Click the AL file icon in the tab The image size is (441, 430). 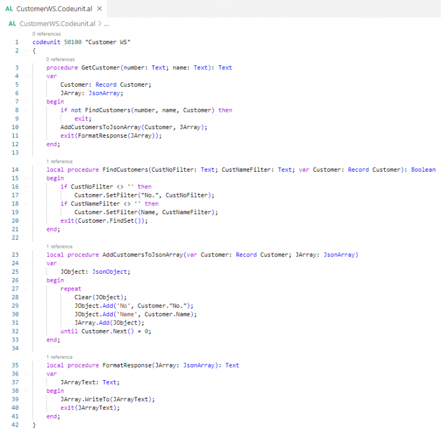[x=9, y=9]
